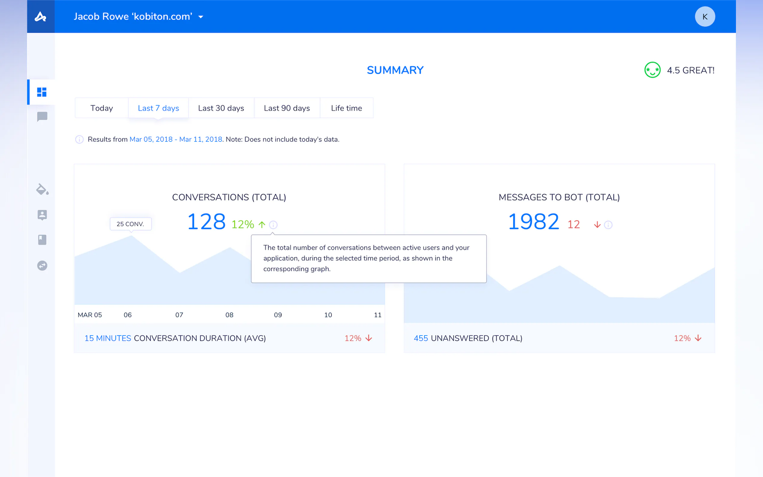The image size is (763, 477).
Task: Select the Today tab
Action: click(102, 108)
